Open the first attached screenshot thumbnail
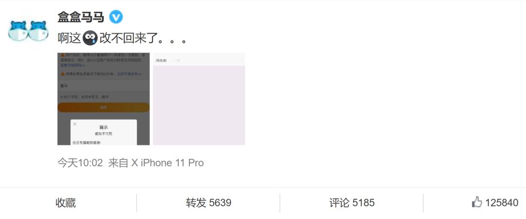 click(x=103, y=99)
